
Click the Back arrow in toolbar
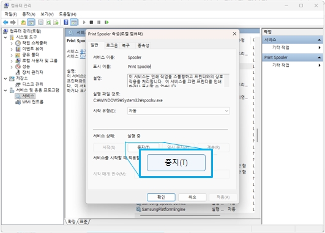pyautogui.click(x=6, y=22)
